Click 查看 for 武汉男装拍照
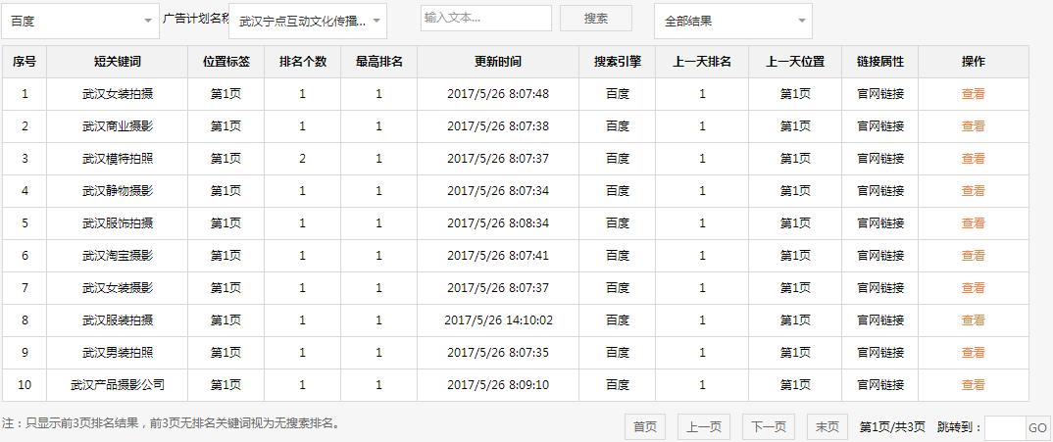 coord(973,352)
